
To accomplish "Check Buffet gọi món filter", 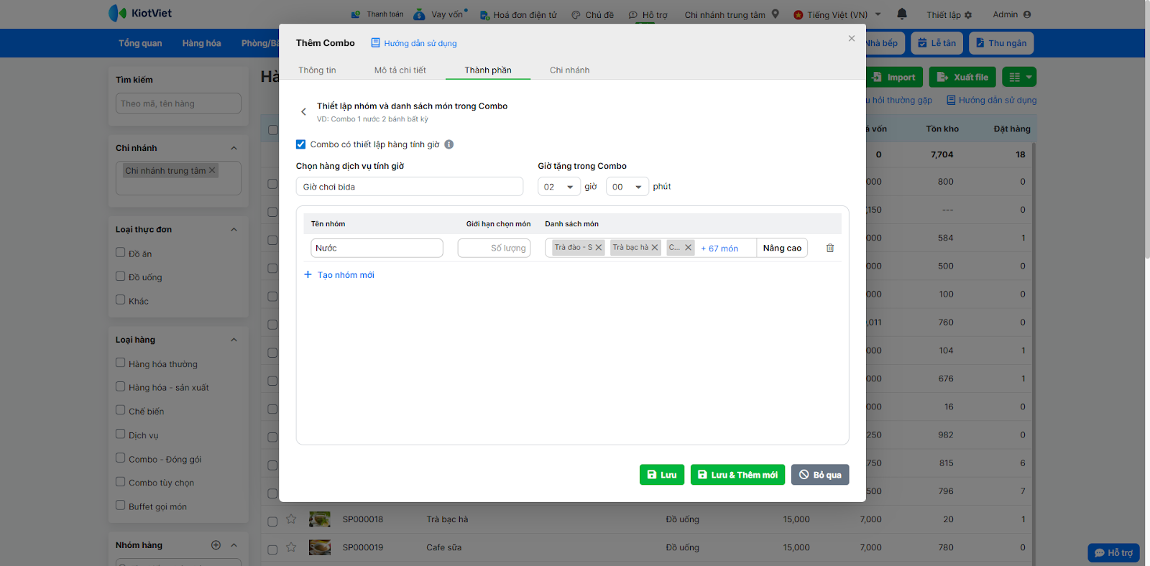I will click(121, 506).
